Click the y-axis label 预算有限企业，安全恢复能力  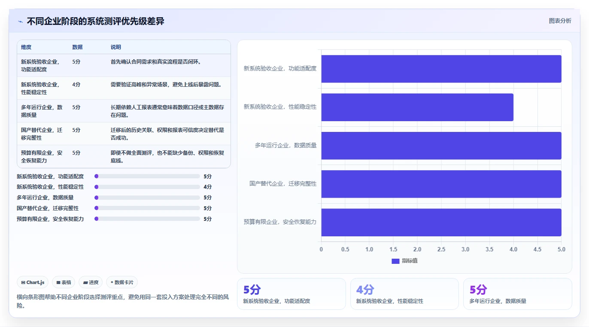280,222
